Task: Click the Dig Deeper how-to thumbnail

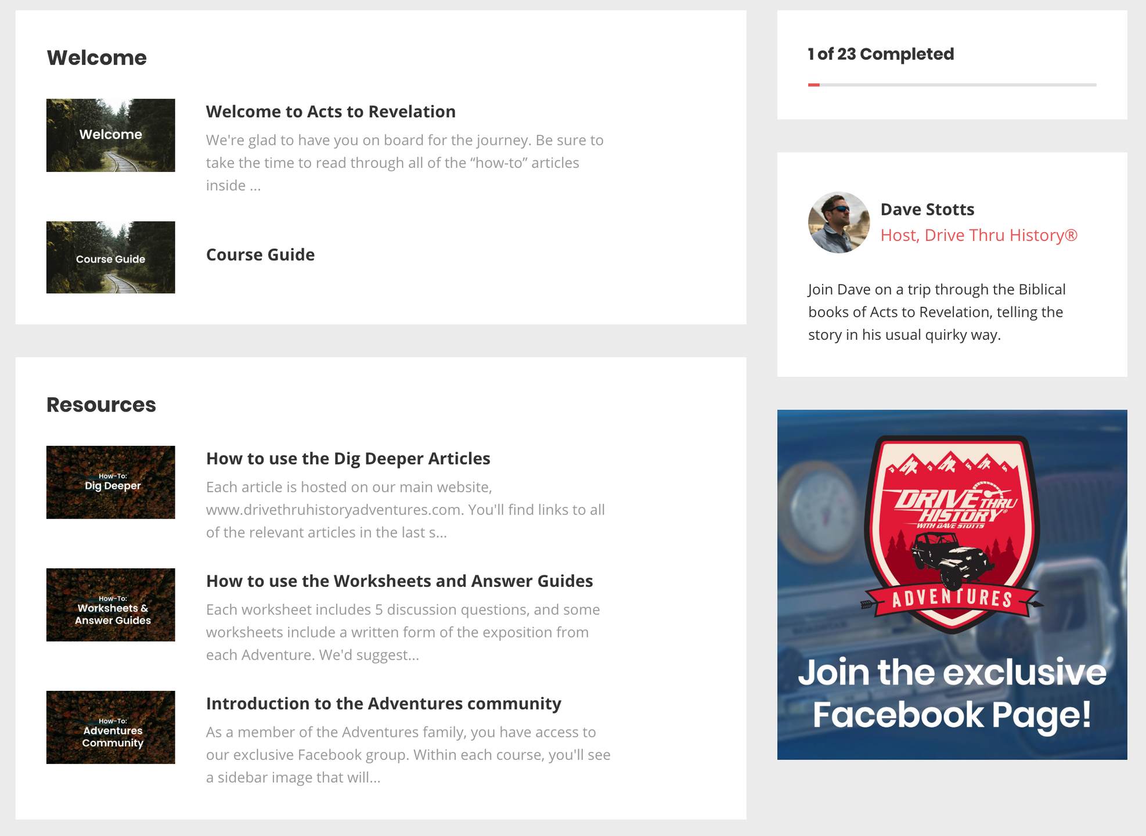Action: click(x=110, y=482)
